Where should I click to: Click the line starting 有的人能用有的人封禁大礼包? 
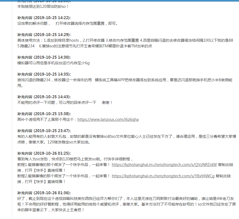[x=127, y=136]
